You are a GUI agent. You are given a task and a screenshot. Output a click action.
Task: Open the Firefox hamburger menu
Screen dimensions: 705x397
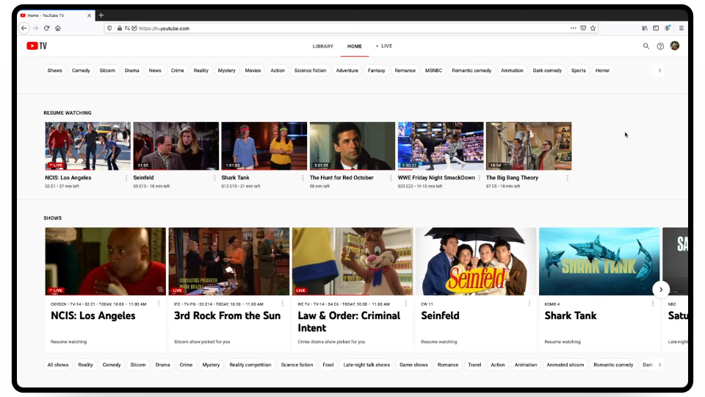[681, 28]
